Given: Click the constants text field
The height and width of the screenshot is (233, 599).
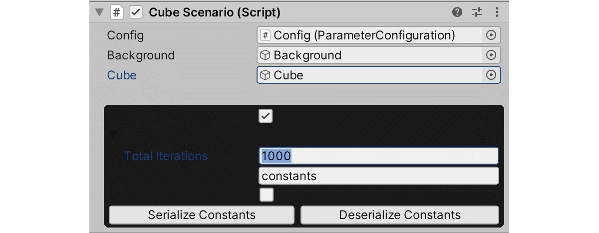Looking at the screenshot, I should pyautogui.click(x=378, y=176).
